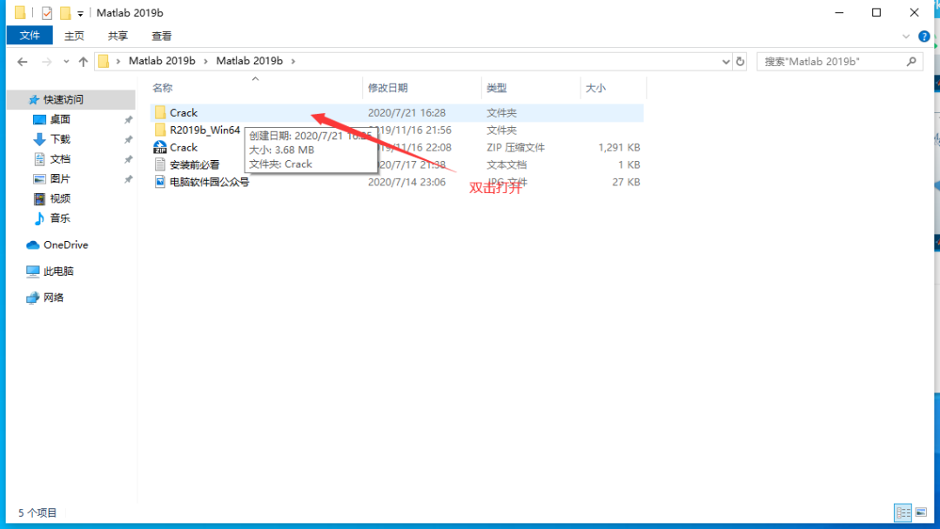This screenshot has width=940, height=529.
Task: Expand chevron after last Matlab 2019b breadcrumb
Action: (x=293, y=61)
